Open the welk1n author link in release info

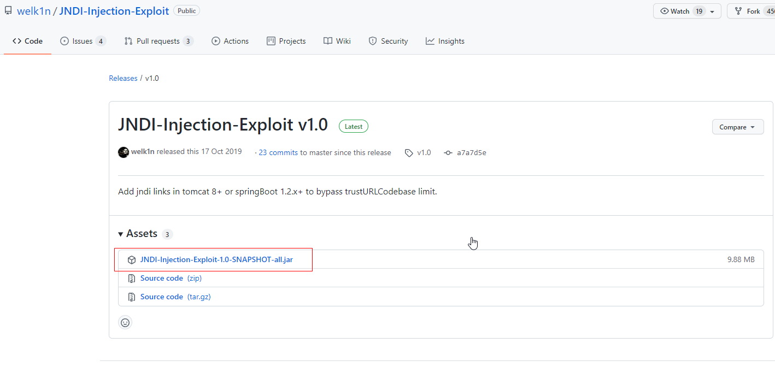143,152
